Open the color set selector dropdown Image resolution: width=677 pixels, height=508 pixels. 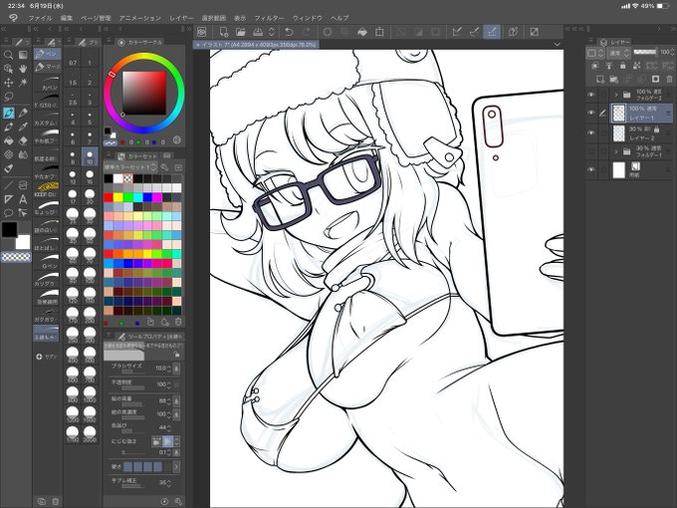point(130,167)
